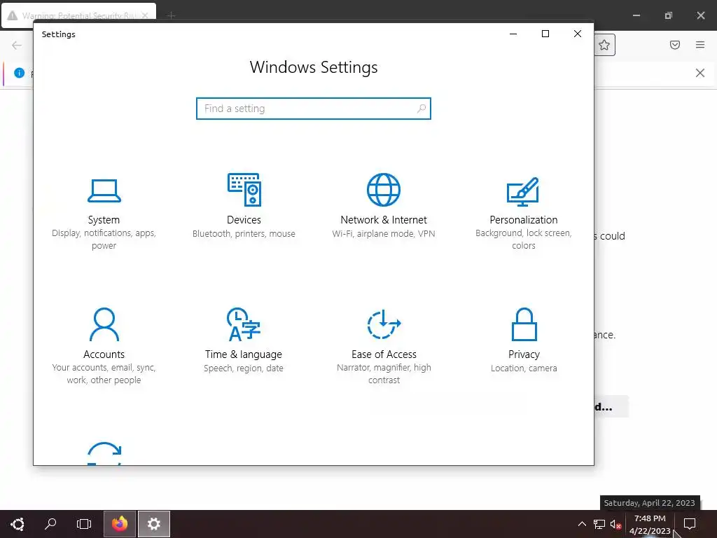
Task: Click the magnifier icon in Find a setting
Action: [x=421, y=109]
